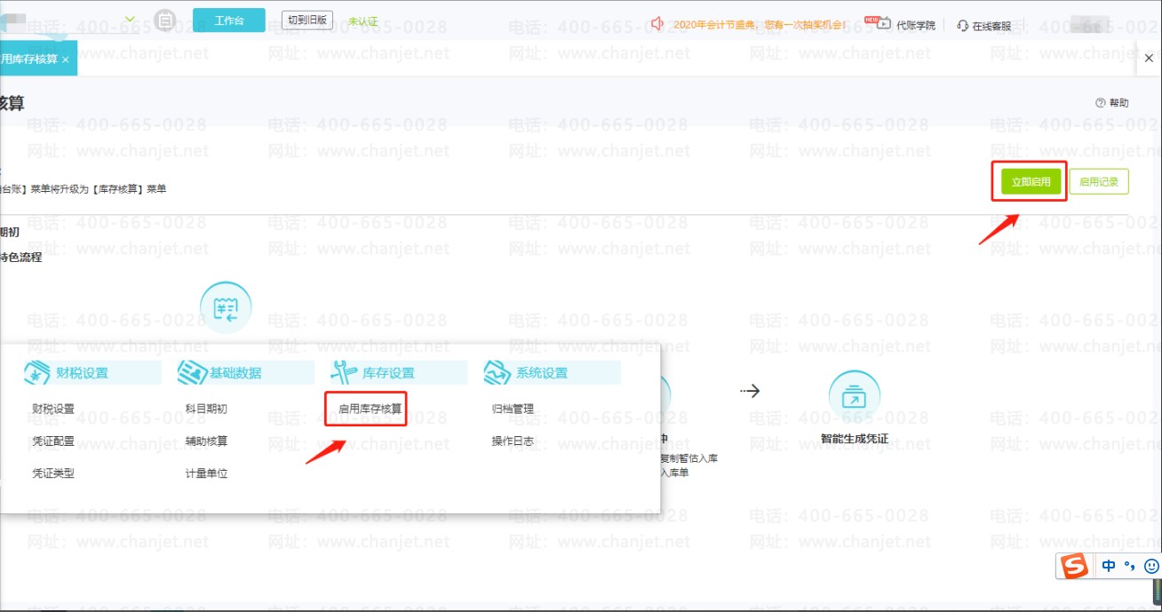
Task: Click the orange announcement speaker icon
Action: (657, 24)
